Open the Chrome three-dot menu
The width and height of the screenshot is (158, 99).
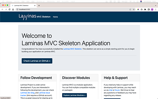point(156,9)
